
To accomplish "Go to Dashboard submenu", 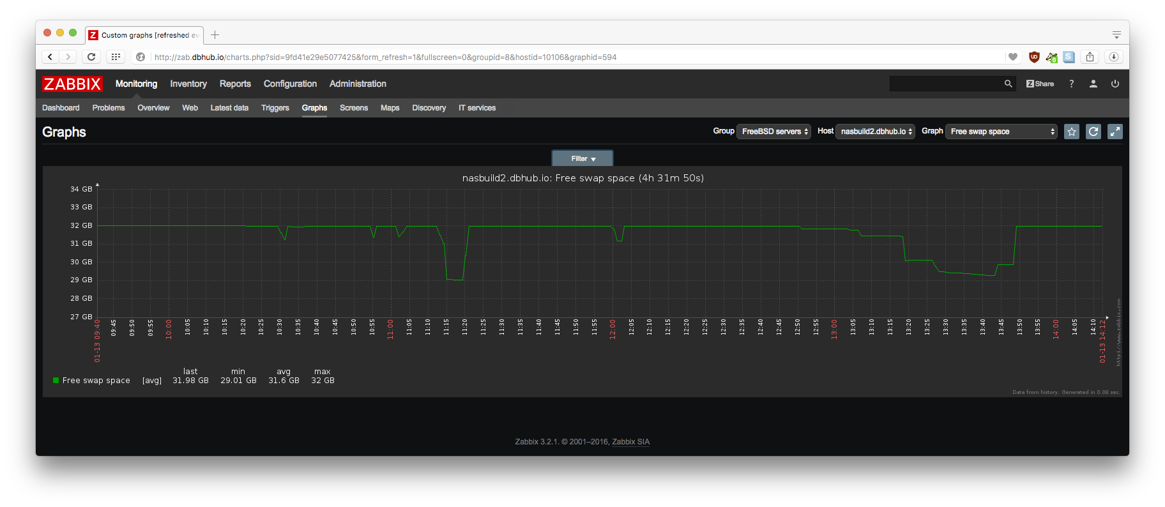I will pyautogui.click(x=61, y=108).
